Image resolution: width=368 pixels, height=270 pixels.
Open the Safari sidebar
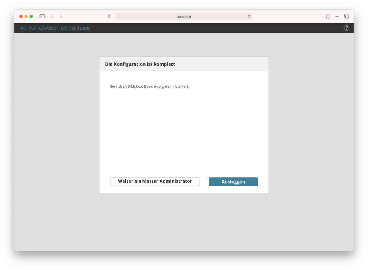[x=42, y=16]
